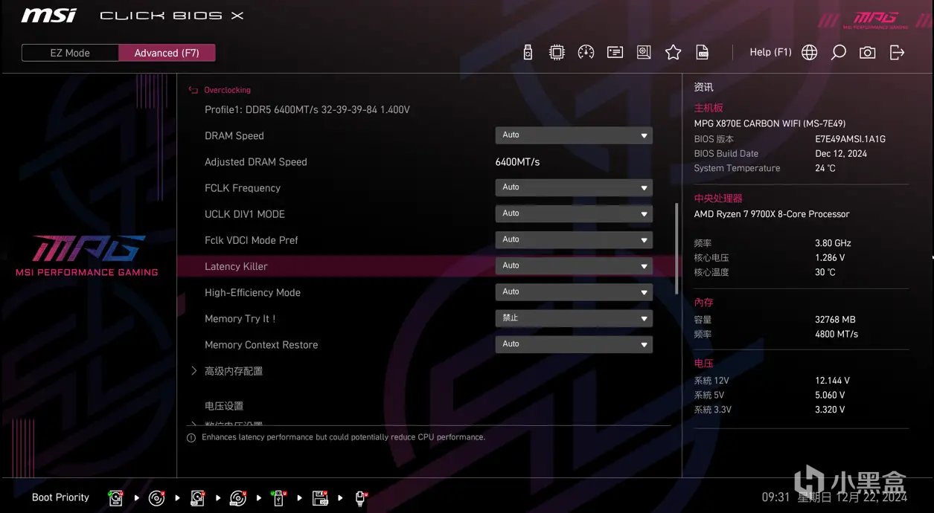Select the USB CD/DVD boot device icon

[238, 497]
